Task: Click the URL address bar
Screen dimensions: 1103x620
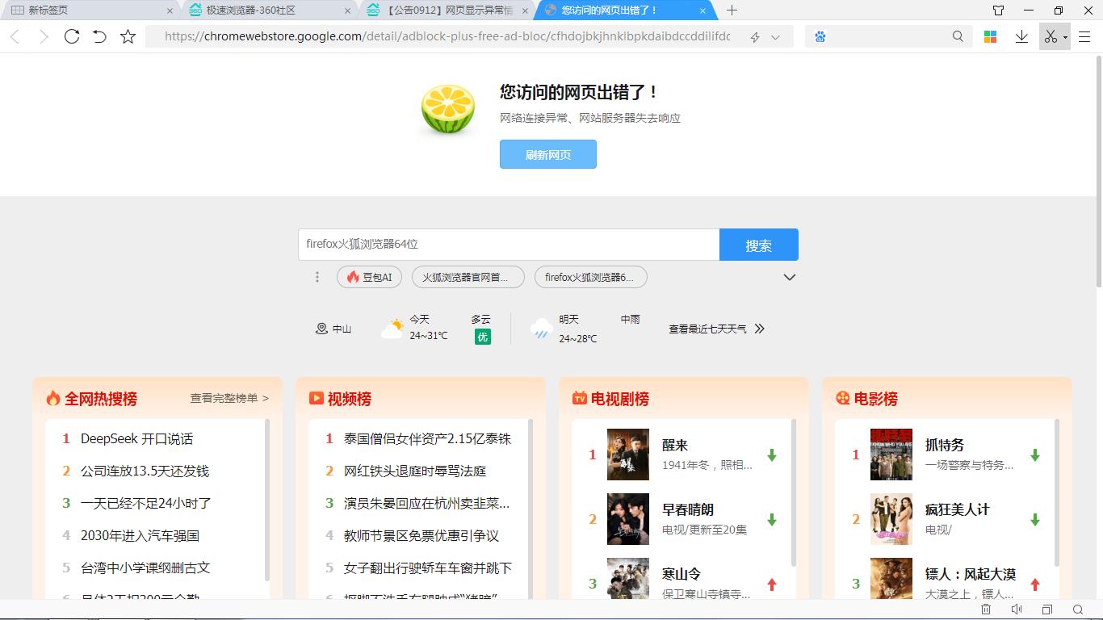Action: [448, 36]
